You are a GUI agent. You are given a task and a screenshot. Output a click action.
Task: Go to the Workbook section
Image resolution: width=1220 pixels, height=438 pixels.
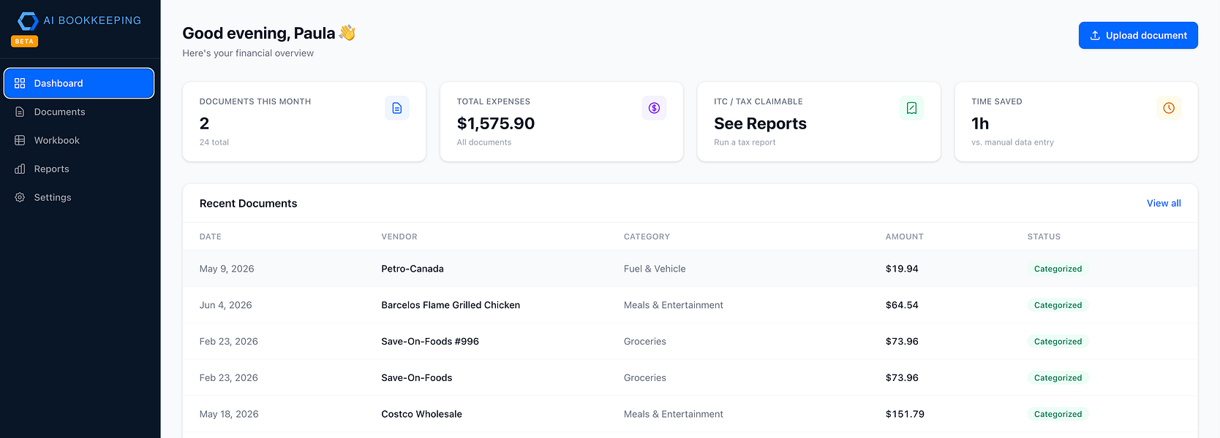[x=79, y=140]
